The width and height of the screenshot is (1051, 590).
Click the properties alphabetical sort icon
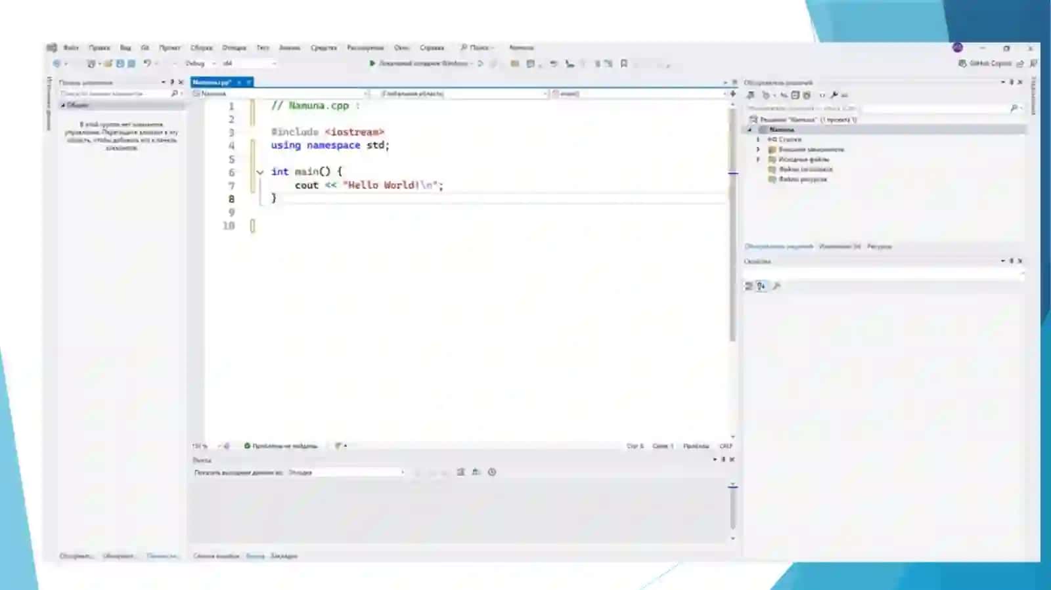click(761, 286)
